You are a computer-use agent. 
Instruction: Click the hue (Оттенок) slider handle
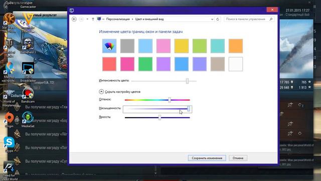tap(170, 100)
